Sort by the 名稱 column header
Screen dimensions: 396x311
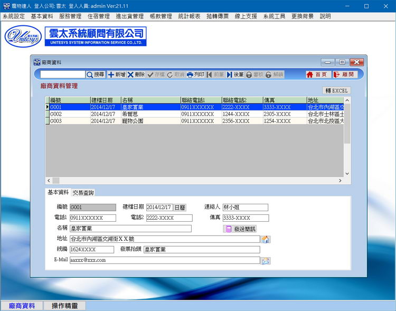[x=150, y=100]
